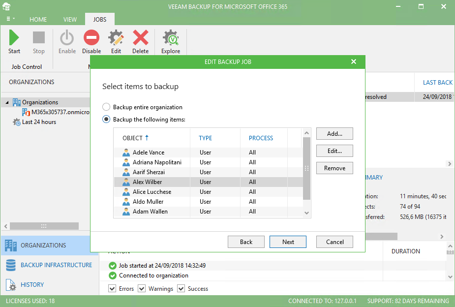Close the Edit Backup Job dialog
The width and height of the screenshot is (455, 307).
pos(354,61)
